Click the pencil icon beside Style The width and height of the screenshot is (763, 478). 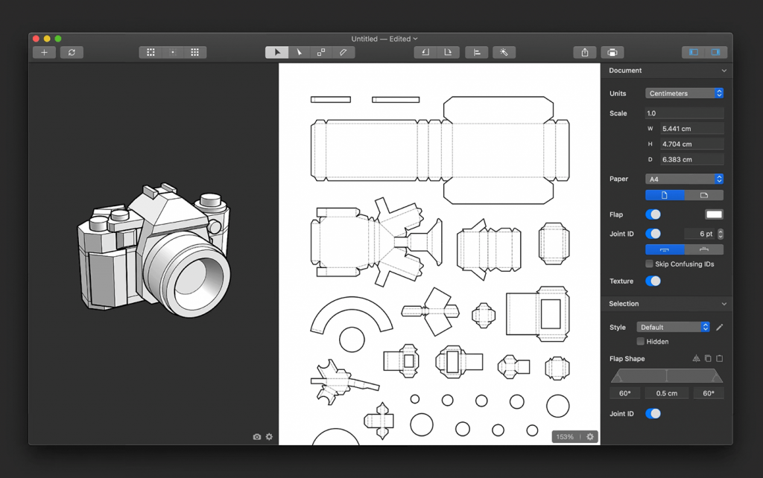tap(720, 328)
